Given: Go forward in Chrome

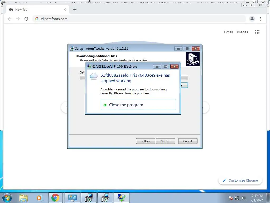Looking at the screenshot, I should click(x=18, y=19).
